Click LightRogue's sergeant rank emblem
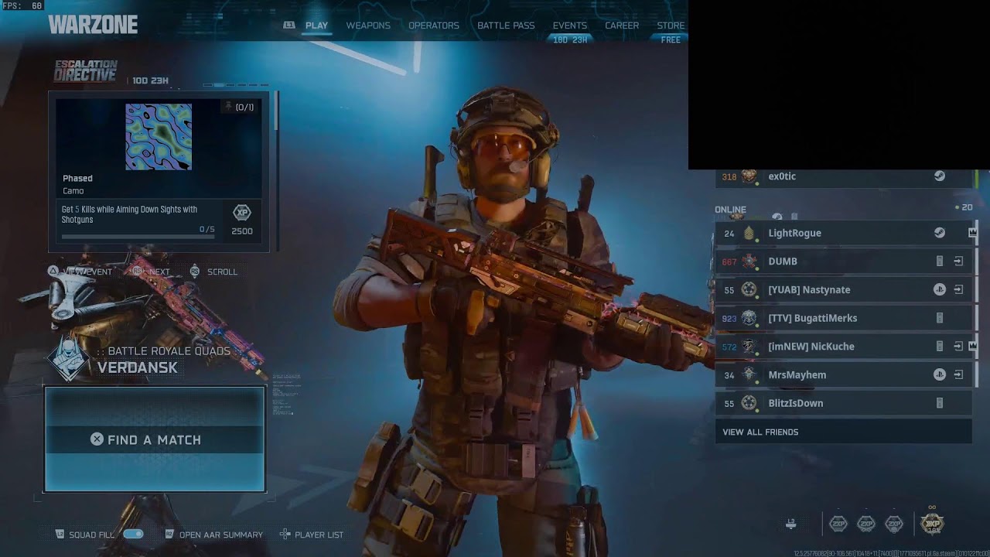 tap(749, 233)
